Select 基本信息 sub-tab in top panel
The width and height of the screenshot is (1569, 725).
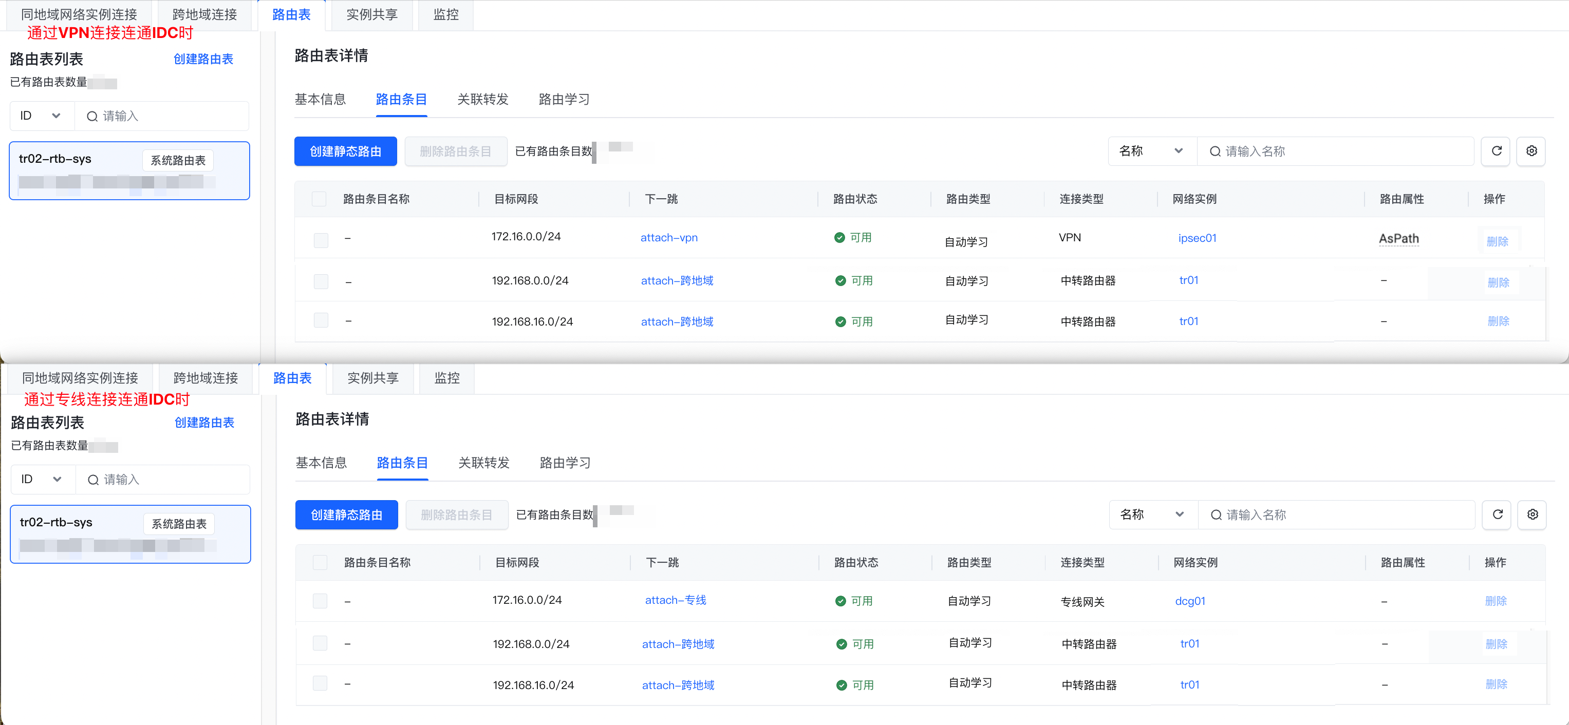[321, 99]
